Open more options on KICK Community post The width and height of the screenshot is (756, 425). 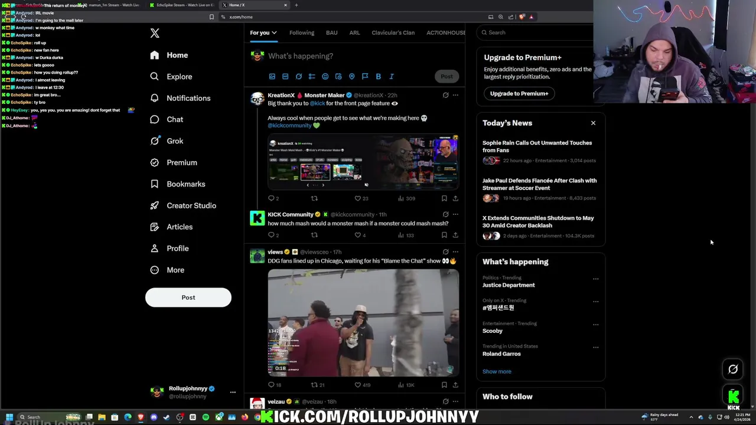(x=455, y=214)
